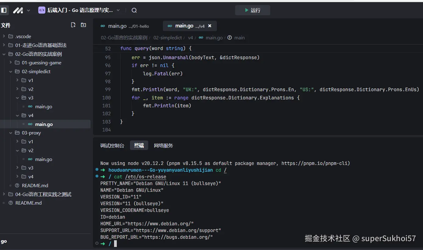
Task: Click the README.md file icon under 02 folder
Action: coord(17,185)
